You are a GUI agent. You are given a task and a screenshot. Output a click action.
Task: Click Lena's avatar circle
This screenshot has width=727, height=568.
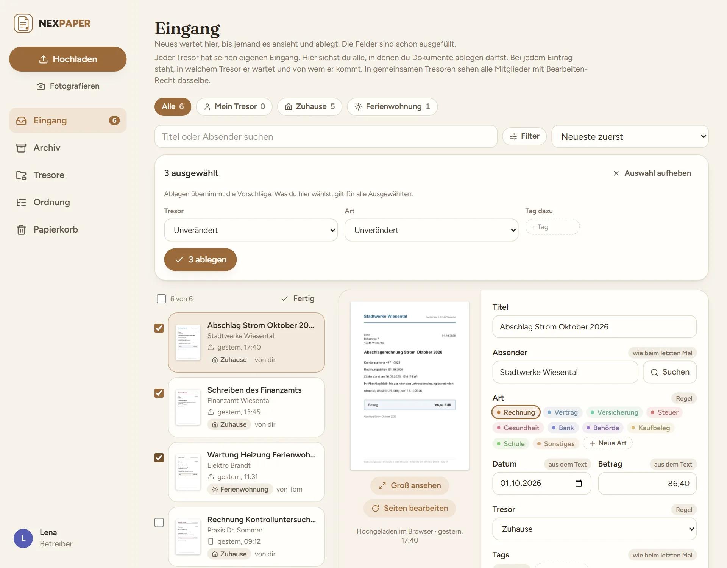coord(23,538)
